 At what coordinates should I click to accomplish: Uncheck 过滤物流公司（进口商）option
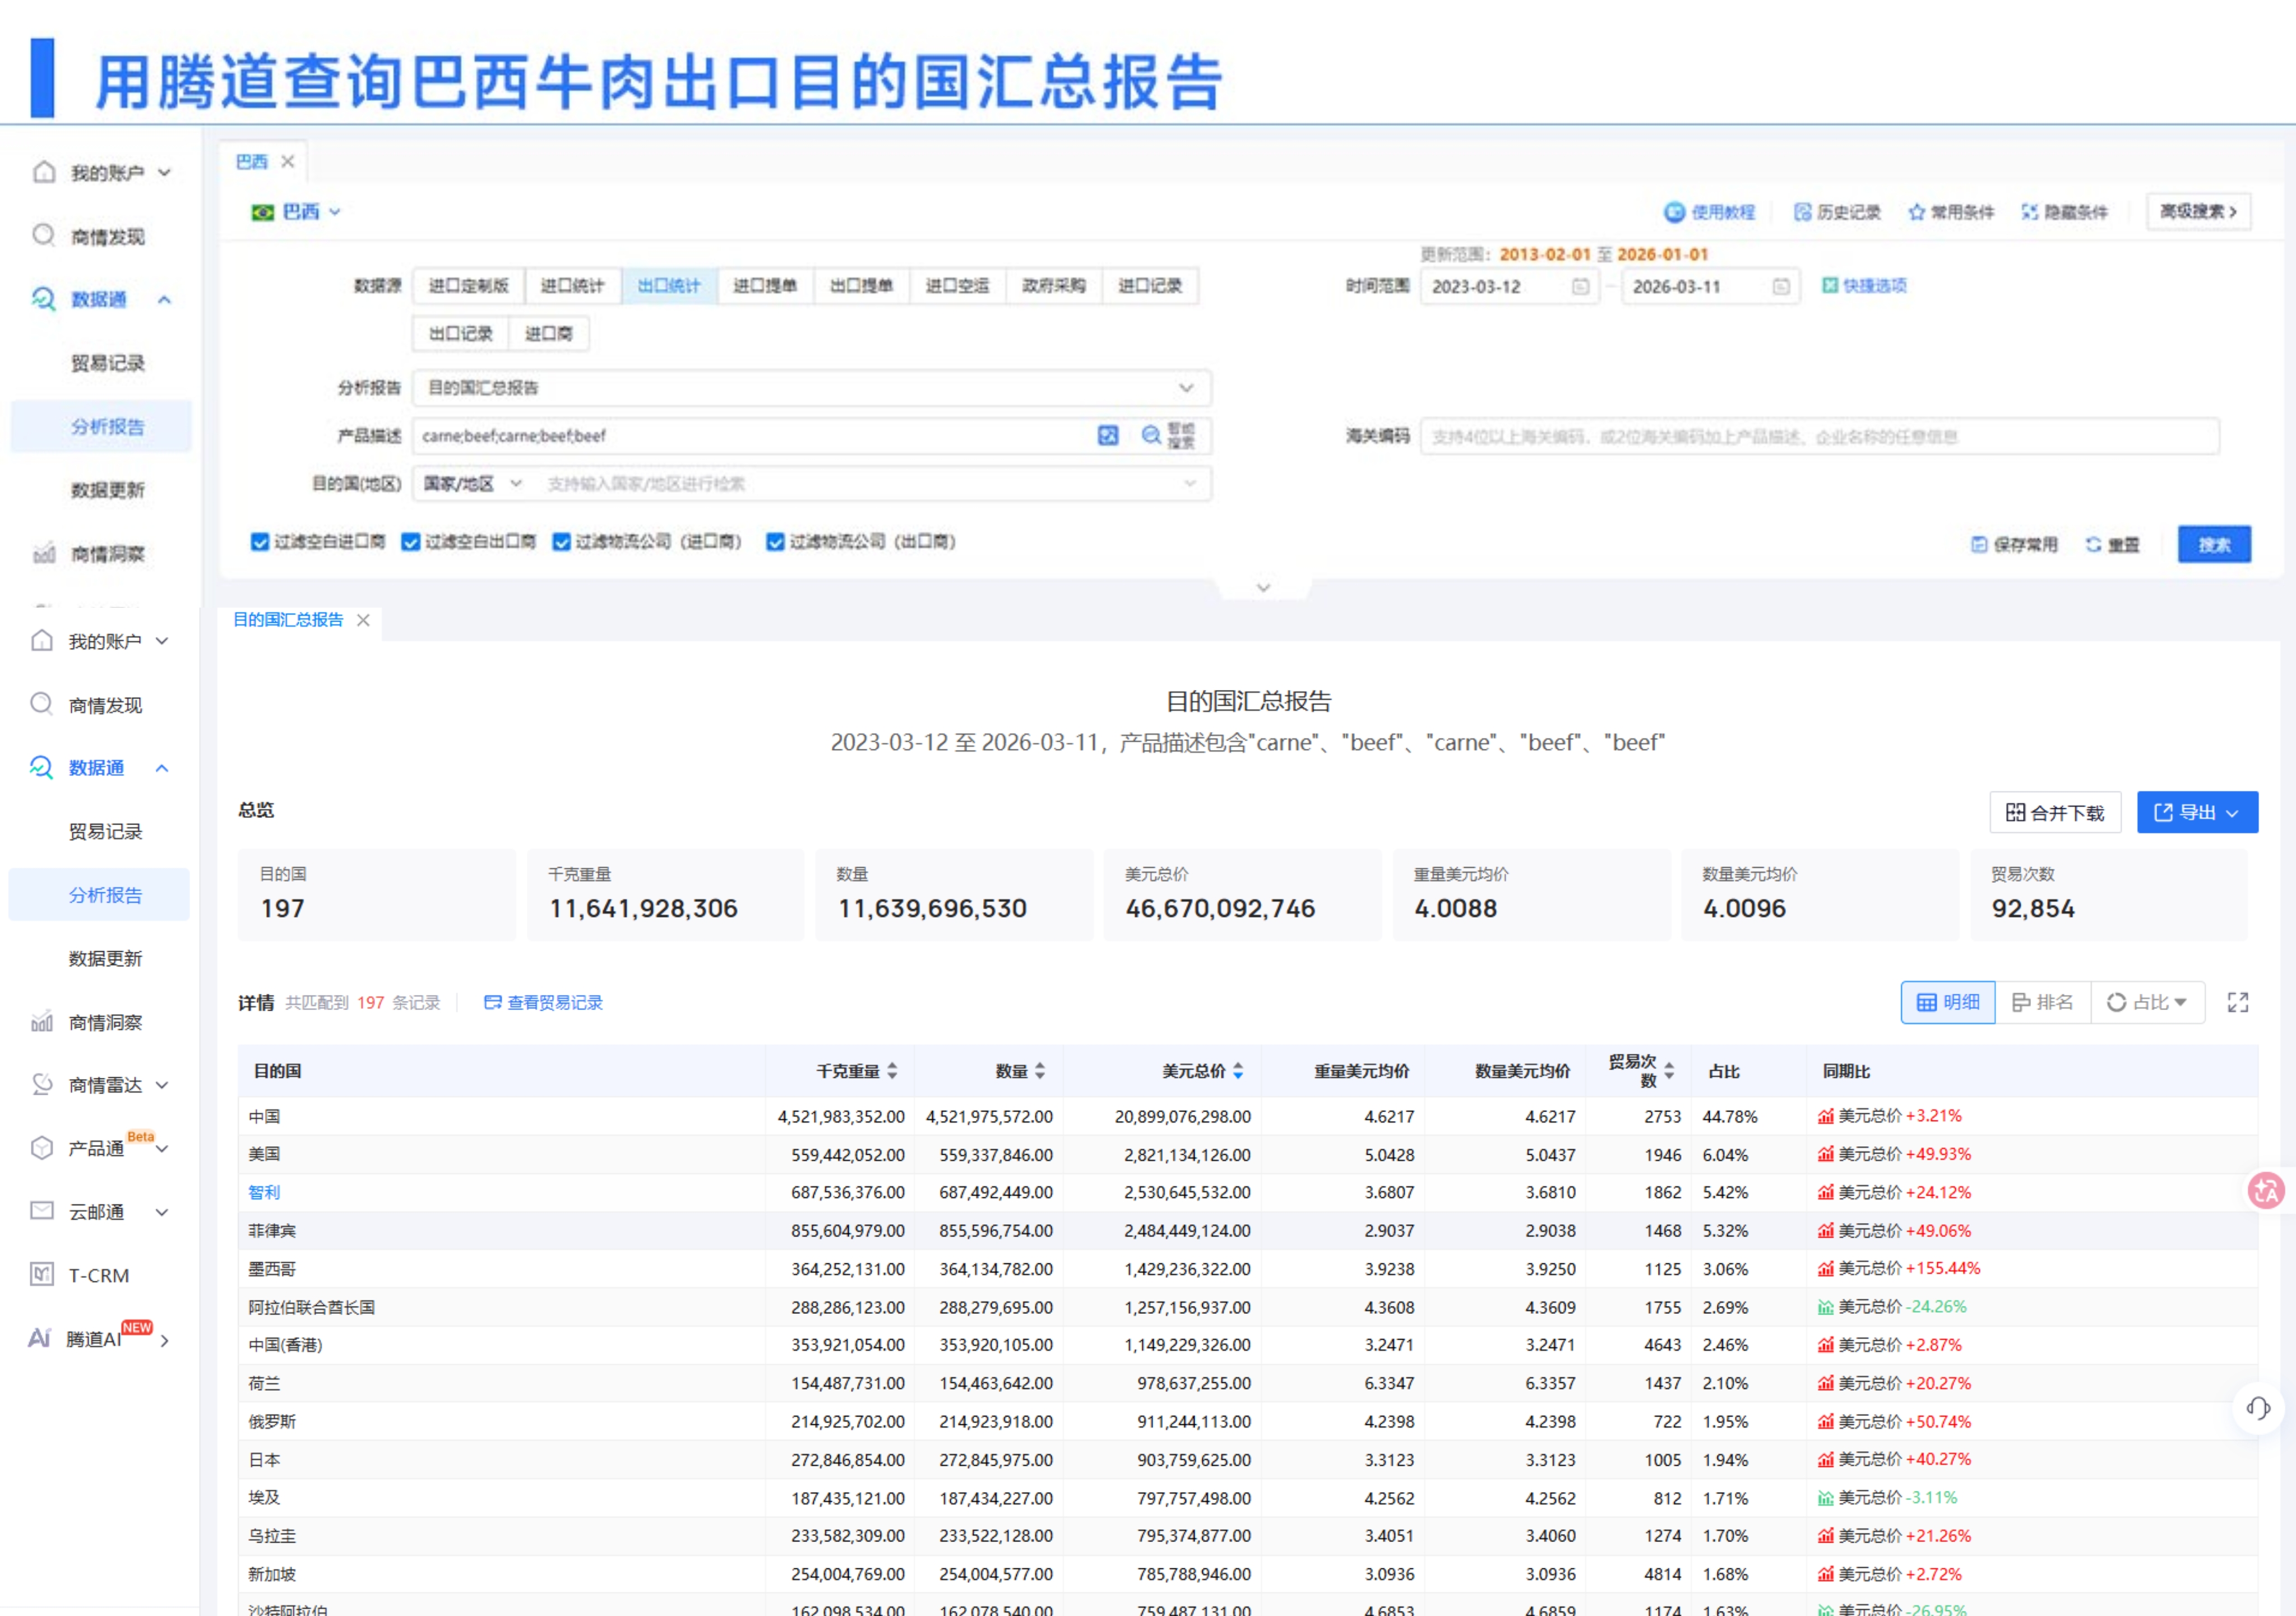(x=561, y=541)
